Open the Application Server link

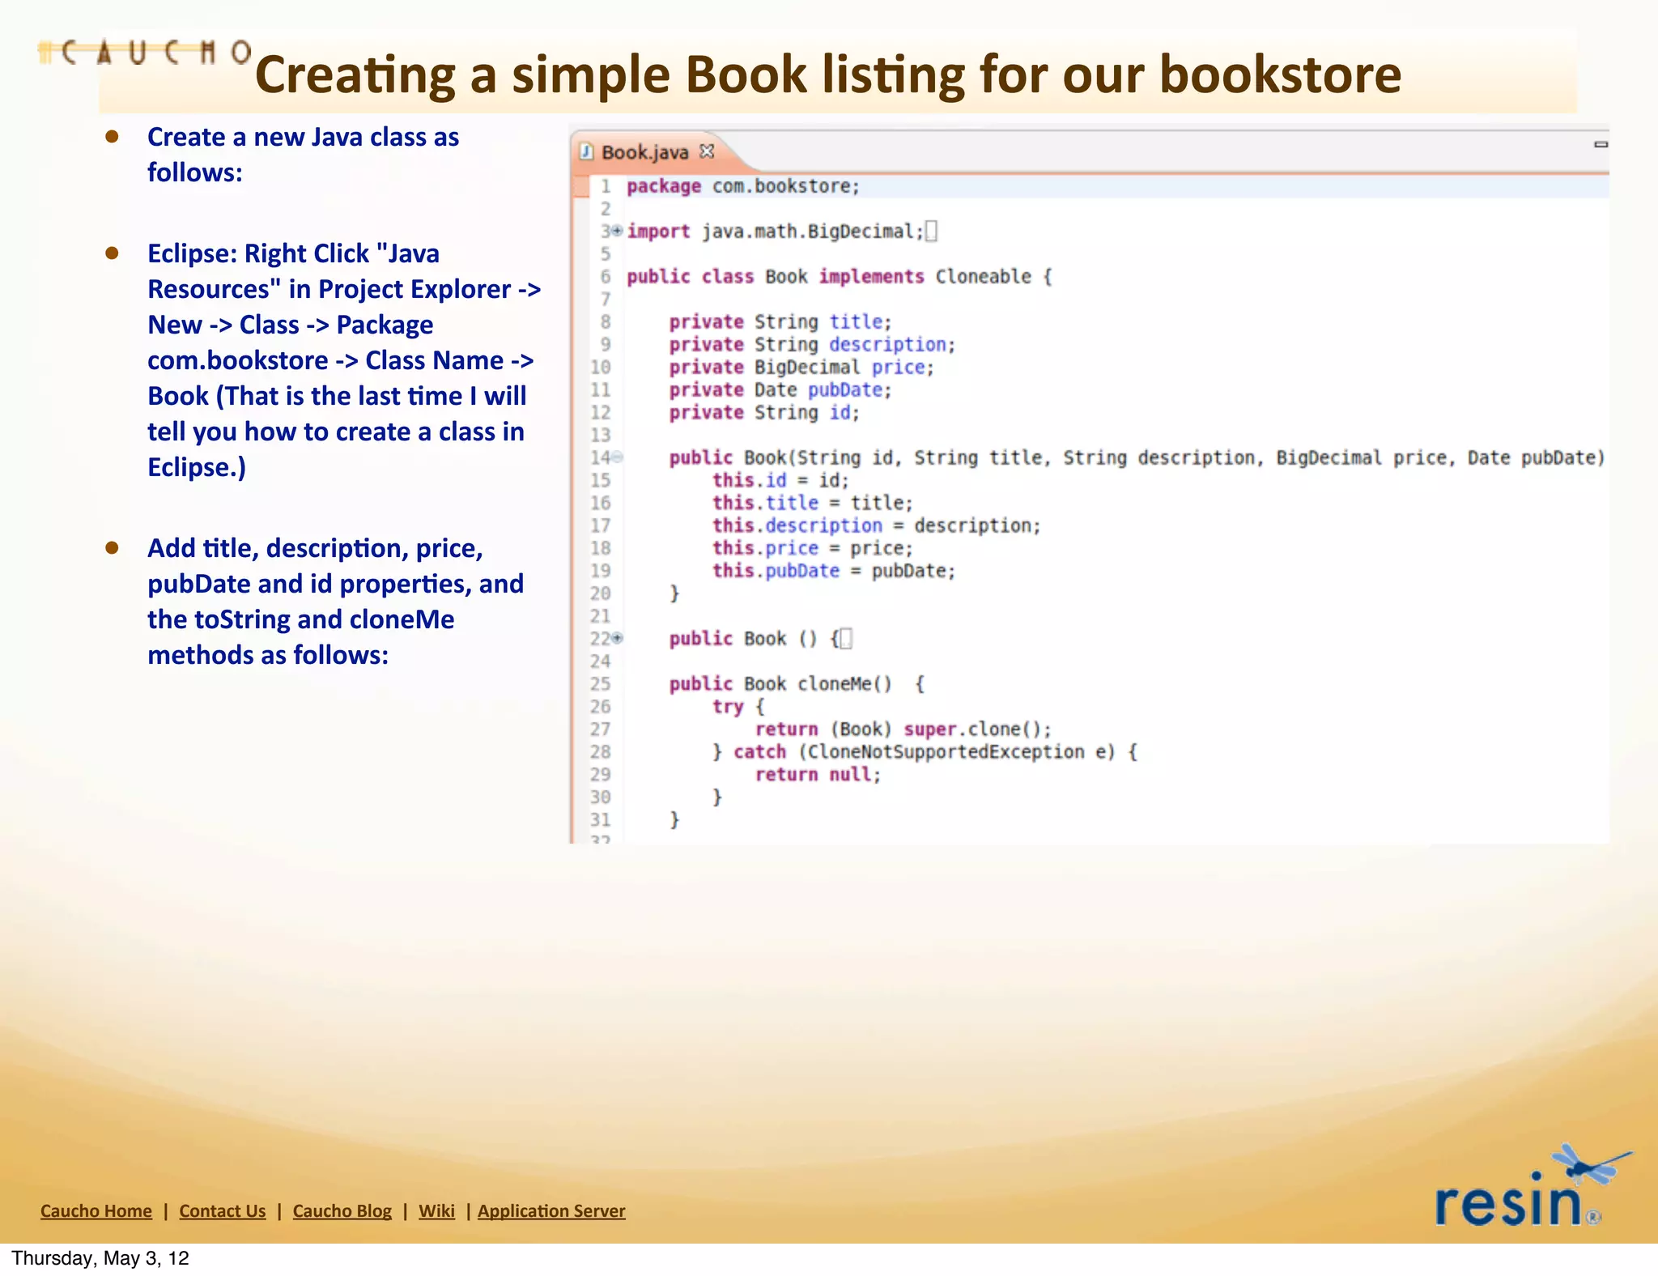[551, 1211]
